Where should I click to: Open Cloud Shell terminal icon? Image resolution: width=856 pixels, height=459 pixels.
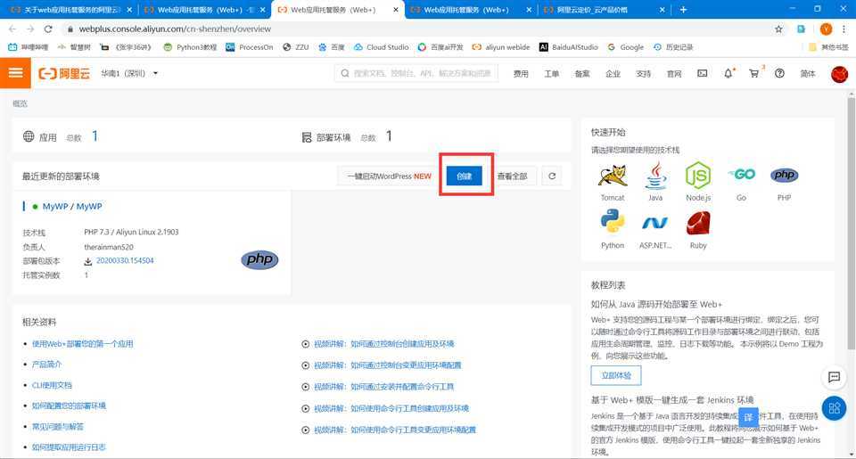(703, 73)
